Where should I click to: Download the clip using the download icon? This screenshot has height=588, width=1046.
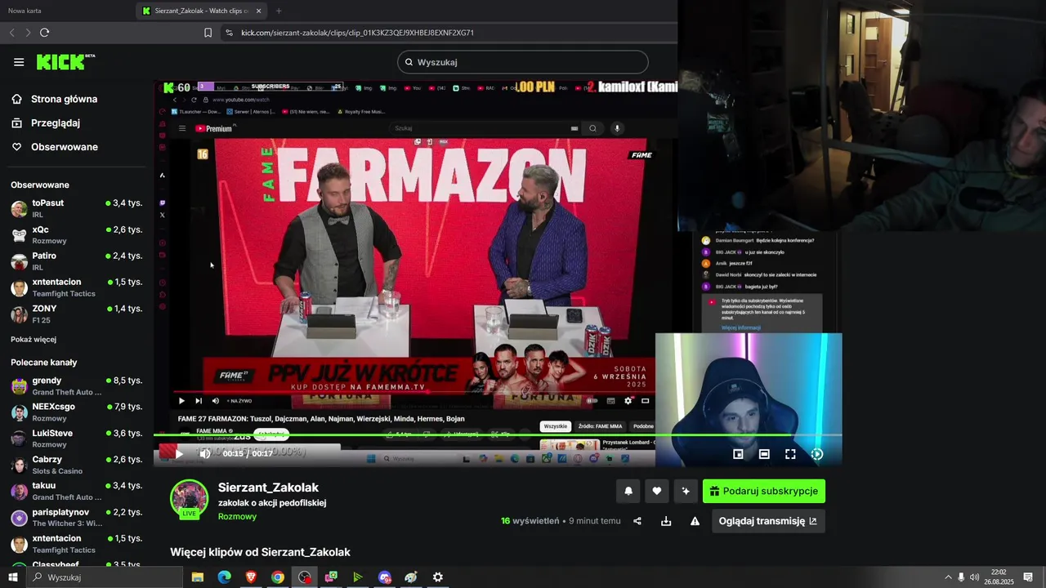pos(666,521)
